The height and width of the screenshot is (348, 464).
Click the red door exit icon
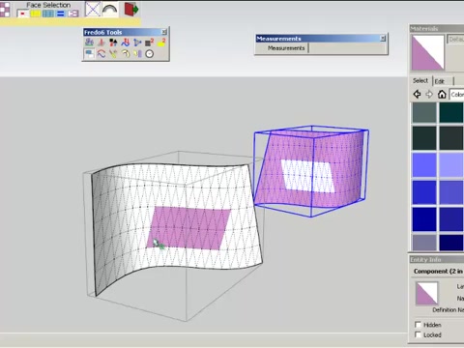click(x=131, y=9)
